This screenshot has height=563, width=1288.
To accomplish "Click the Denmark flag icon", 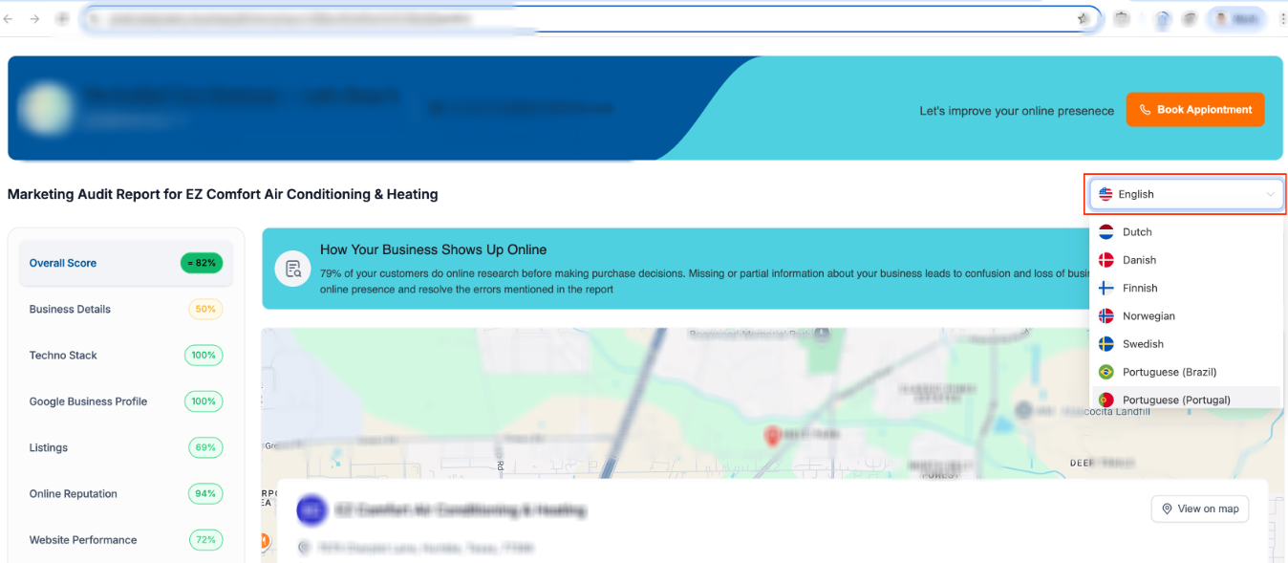I will [x=1106, y=260].
